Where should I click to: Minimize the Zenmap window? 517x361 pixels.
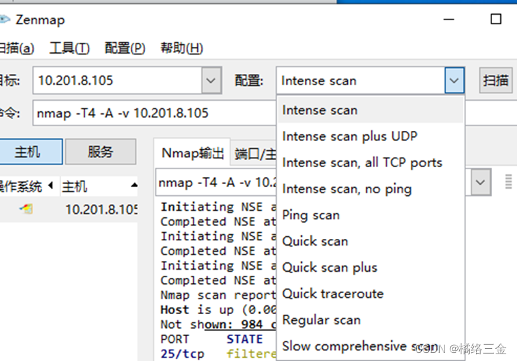[449, 19]
